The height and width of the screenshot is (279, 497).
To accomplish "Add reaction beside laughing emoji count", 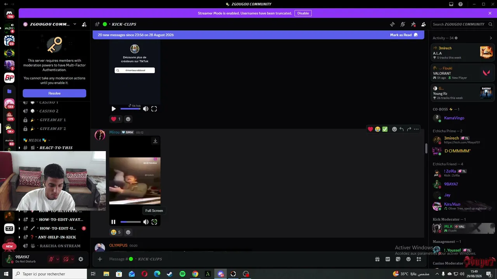I will click(128, 232).
